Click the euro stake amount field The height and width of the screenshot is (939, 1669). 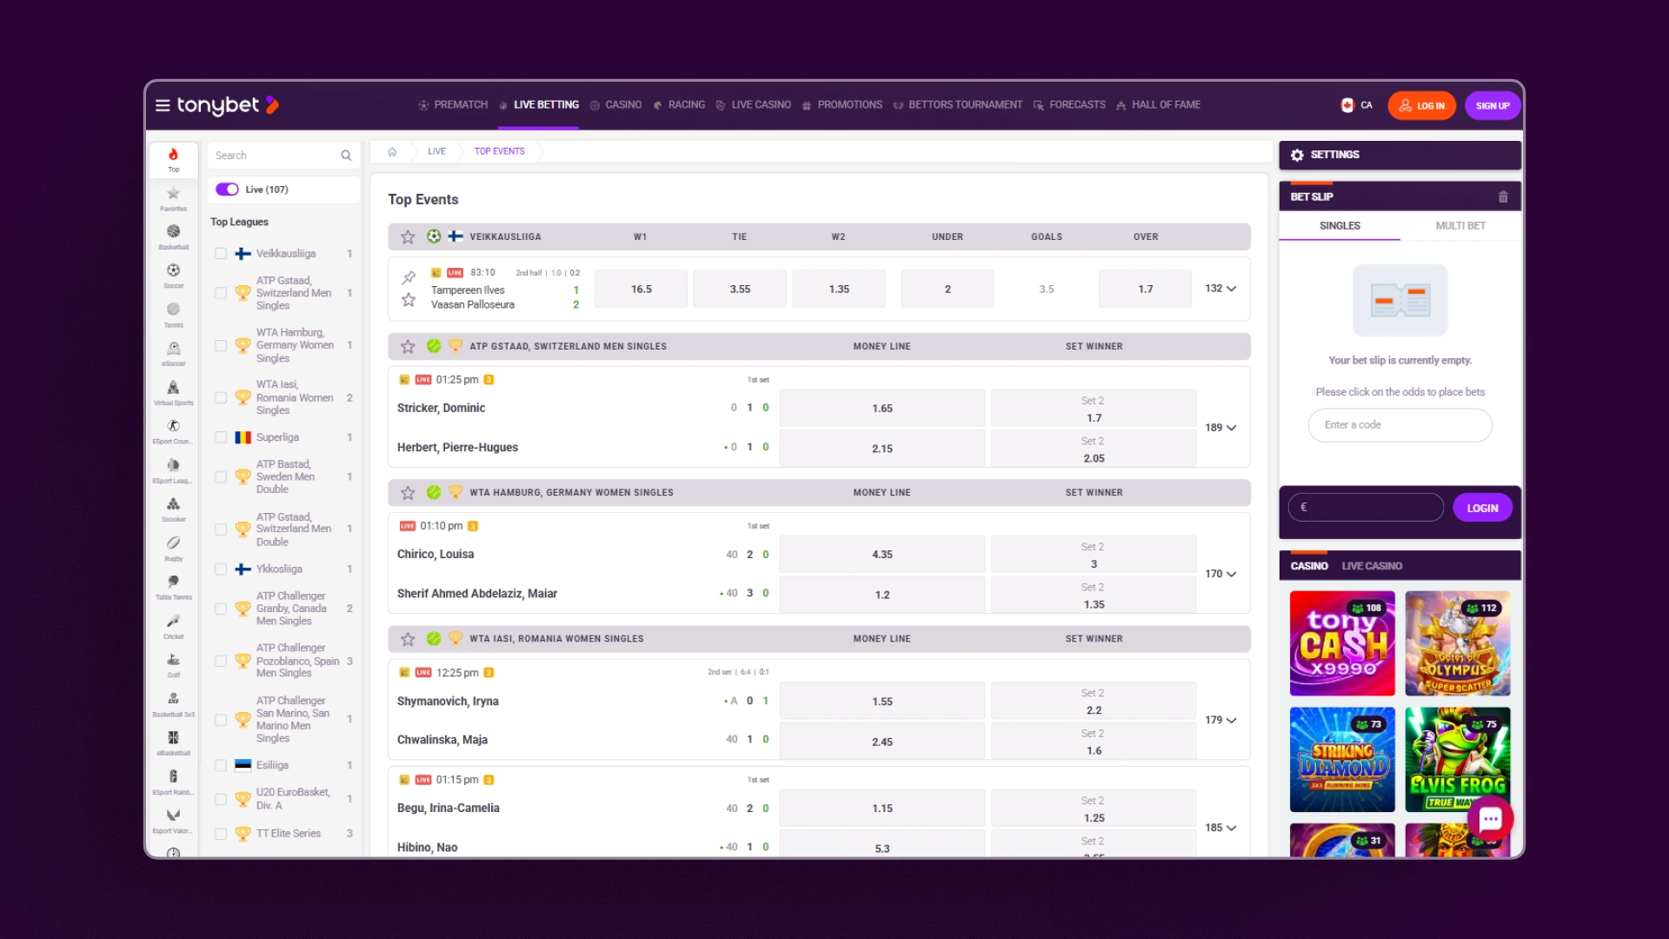point(1366,508)
